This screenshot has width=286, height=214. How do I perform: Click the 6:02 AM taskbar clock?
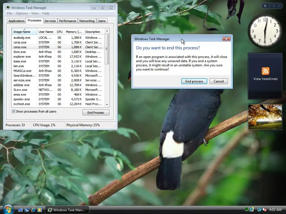click(275, 210)
